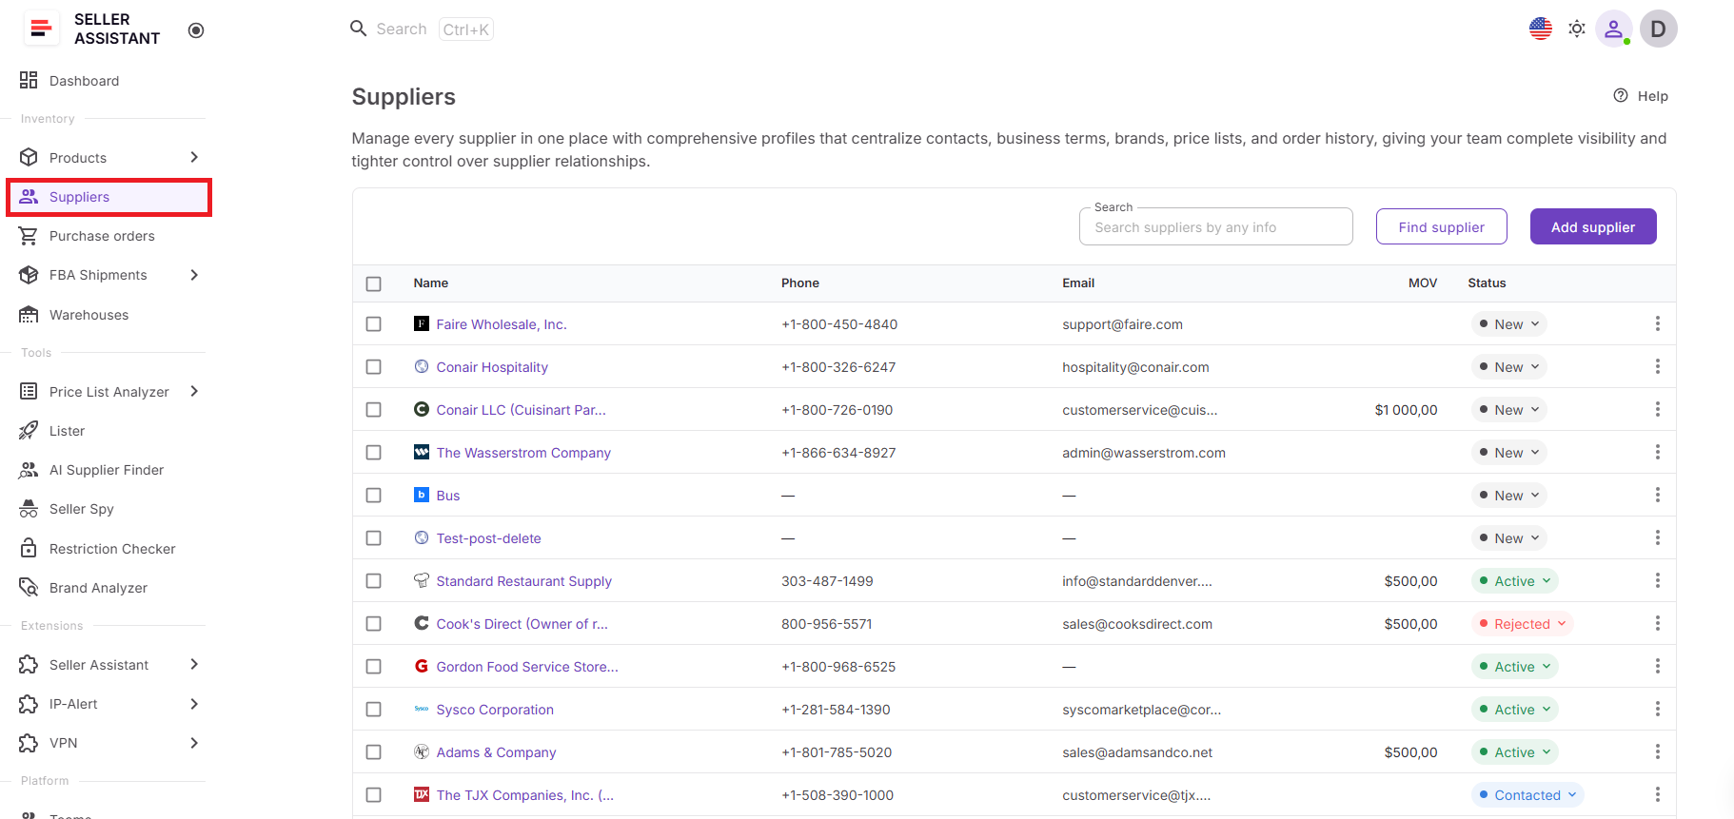This screenshot has height=819, width=1734.
Task: Open Active status dropdown for Standard Restaurant Supply
Action: click(1515, 581)
